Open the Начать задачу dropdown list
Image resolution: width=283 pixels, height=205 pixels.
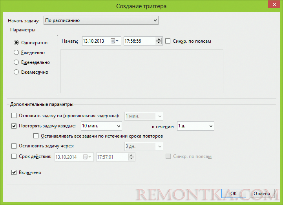pyautogui.click(x=100, y=20)
